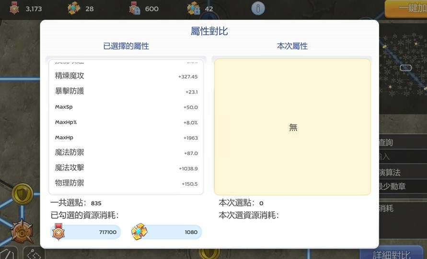Click the locked medal icon showing 600
Viewport: 427px width, 259px height.
click(x=135, y=8)
